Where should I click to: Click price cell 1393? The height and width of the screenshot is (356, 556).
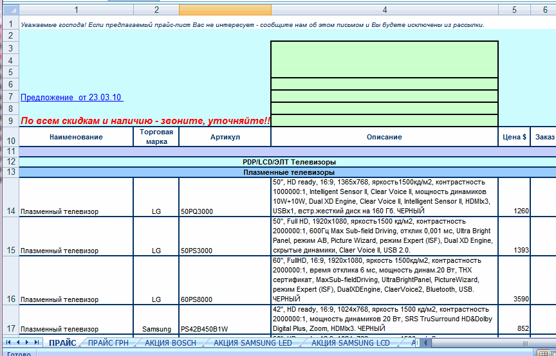click(x=514, y=236)
